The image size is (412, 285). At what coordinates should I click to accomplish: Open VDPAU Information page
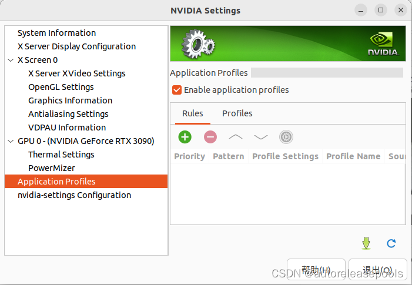67,128
